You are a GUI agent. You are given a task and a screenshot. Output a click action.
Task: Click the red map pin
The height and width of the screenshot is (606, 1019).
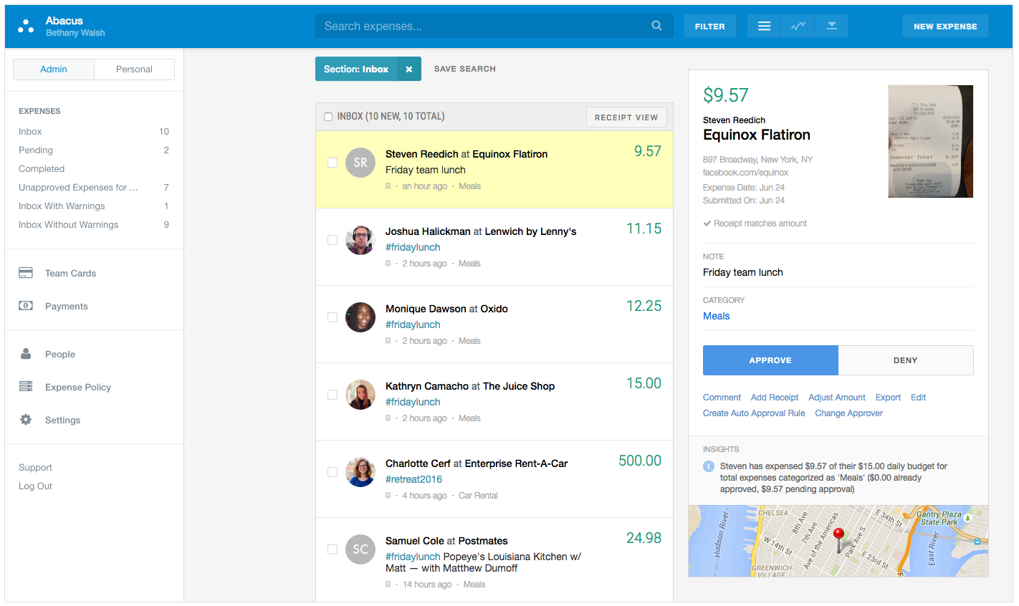[x=839, y=539]
